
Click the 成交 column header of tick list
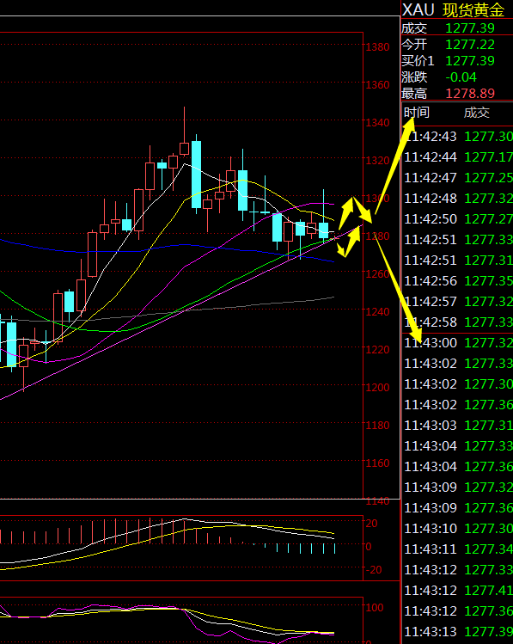(x=476, y=112)
